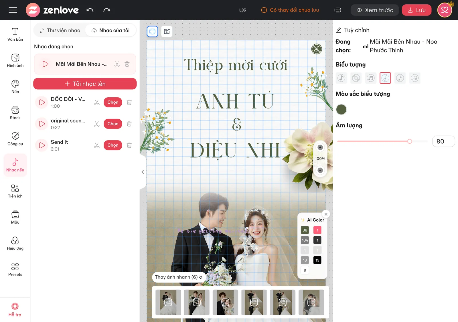458x322 pixels.
Task: Open Tiện ích utilities panel
Action: (x=15, y=191)
